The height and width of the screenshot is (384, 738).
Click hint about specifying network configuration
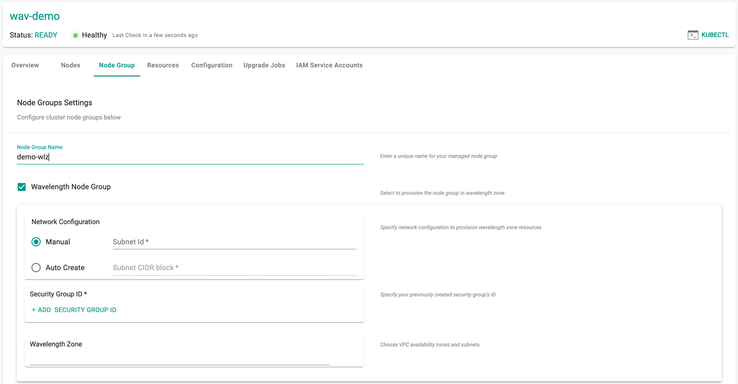click(461, 228)
